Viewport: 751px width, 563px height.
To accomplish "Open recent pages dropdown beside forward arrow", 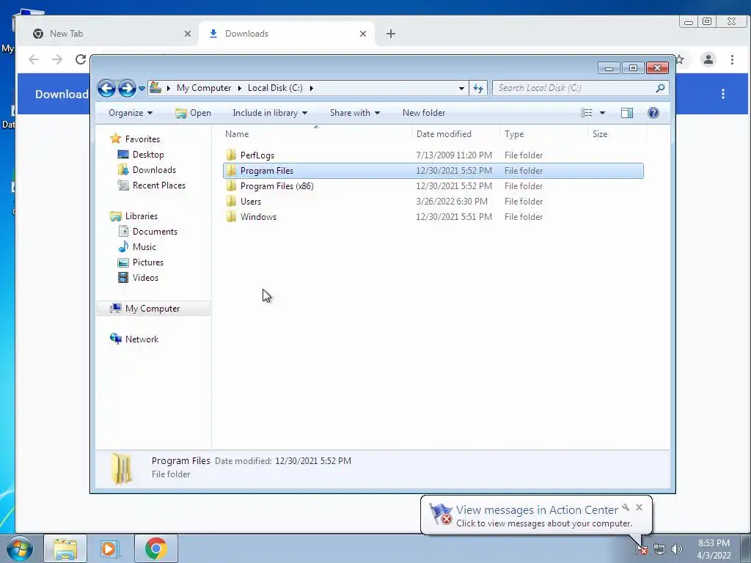I will click(x=142, y=89).
